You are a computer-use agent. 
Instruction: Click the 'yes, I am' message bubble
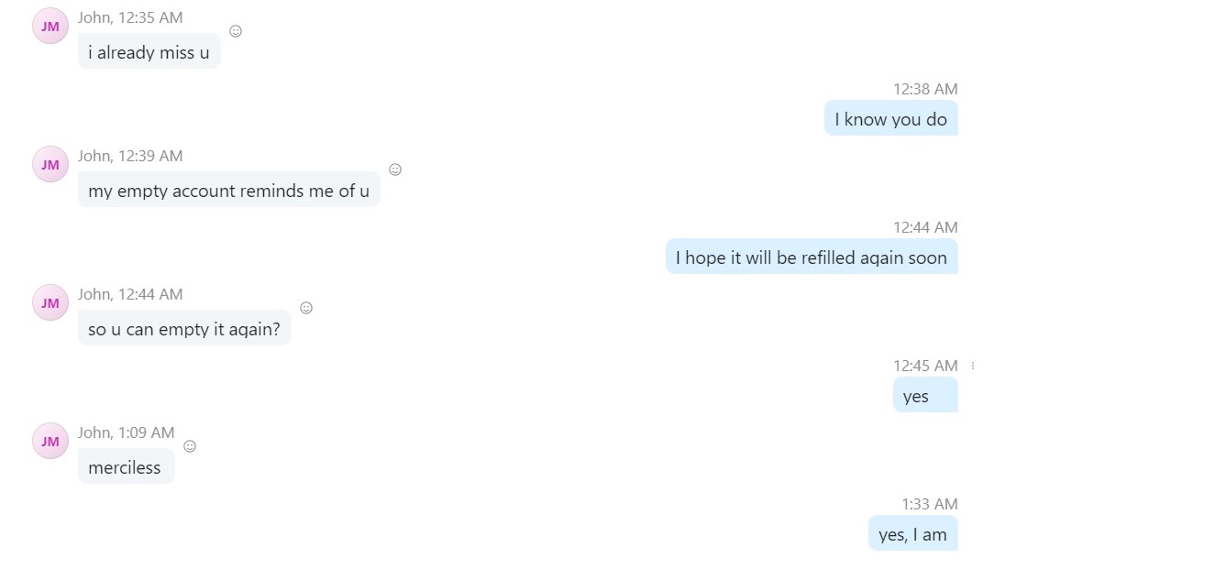[x=913, y=534]
